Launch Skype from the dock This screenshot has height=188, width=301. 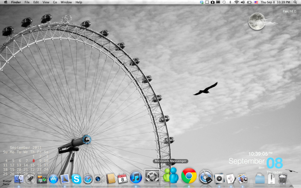click(76, 179)
